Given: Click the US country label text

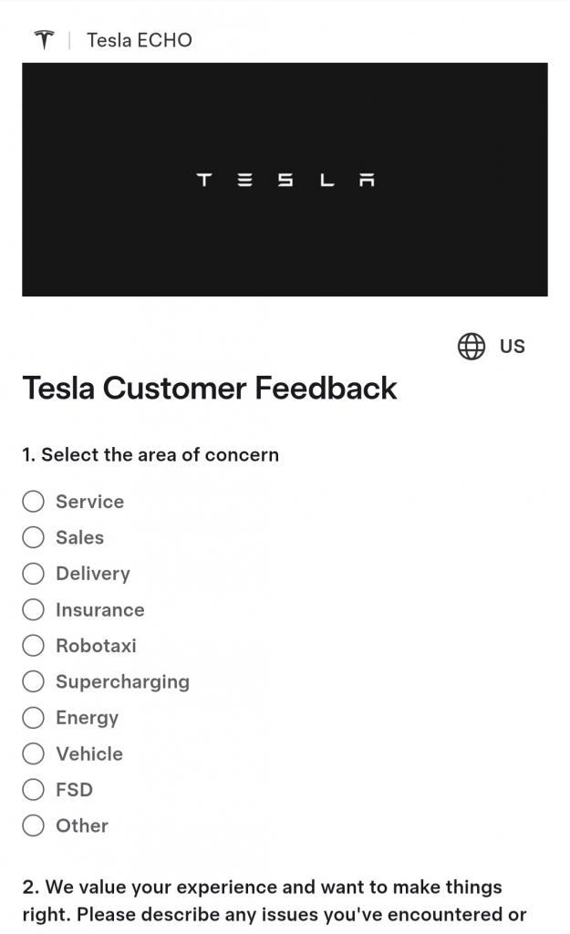Looking at the screenshot, I should click(513, 347).
